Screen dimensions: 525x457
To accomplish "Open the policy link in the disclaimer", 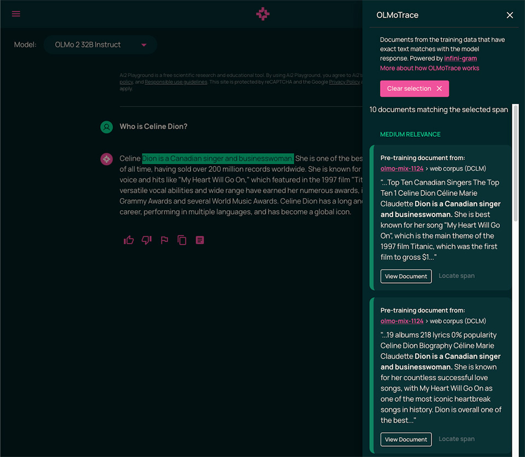I will [126, 82].
